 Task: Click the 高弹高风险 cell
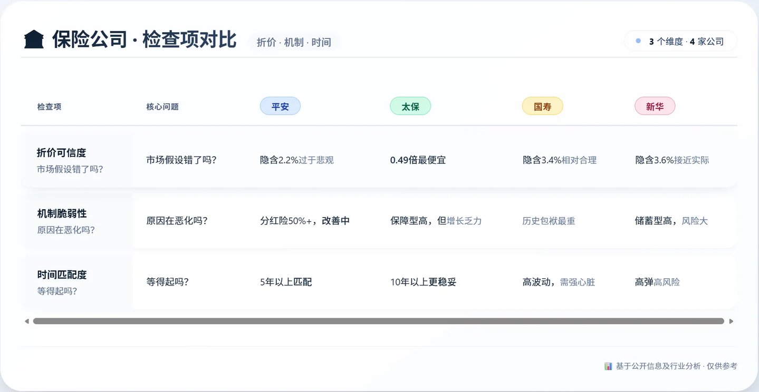[657, 282]
